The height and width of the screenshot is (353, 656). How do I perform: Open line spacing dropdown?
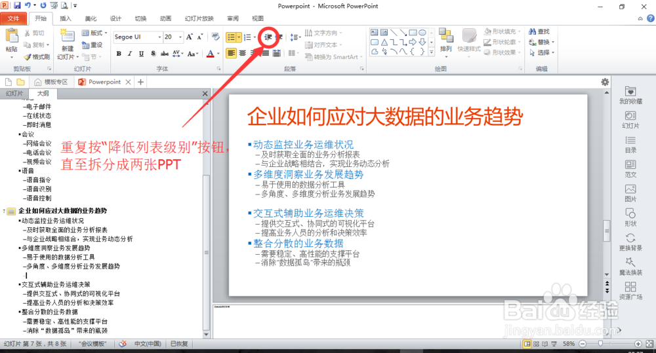(x=295, y=37)
